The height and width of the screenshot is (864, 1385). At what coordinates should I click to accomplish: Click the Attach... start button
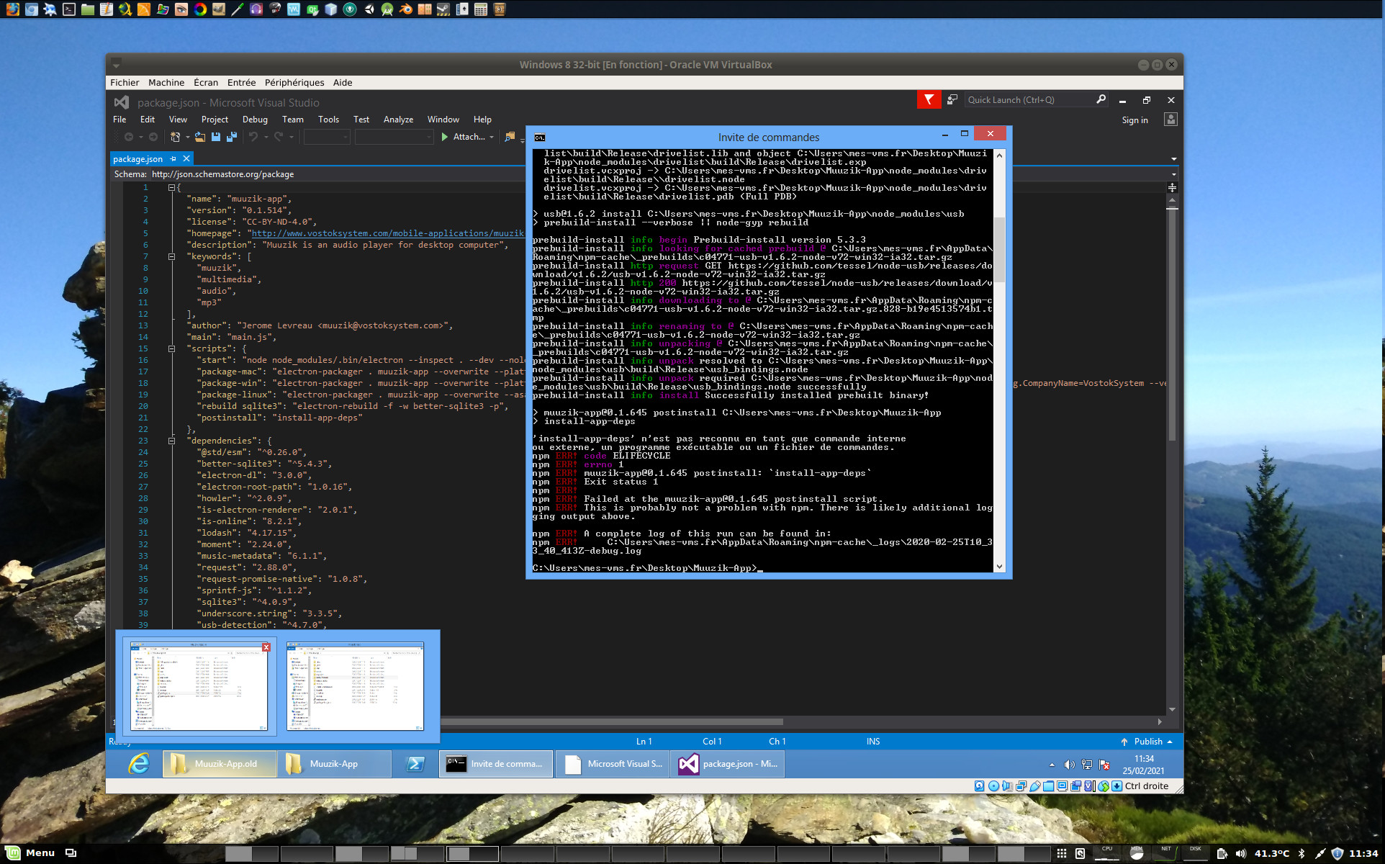(x=463, y=137)
